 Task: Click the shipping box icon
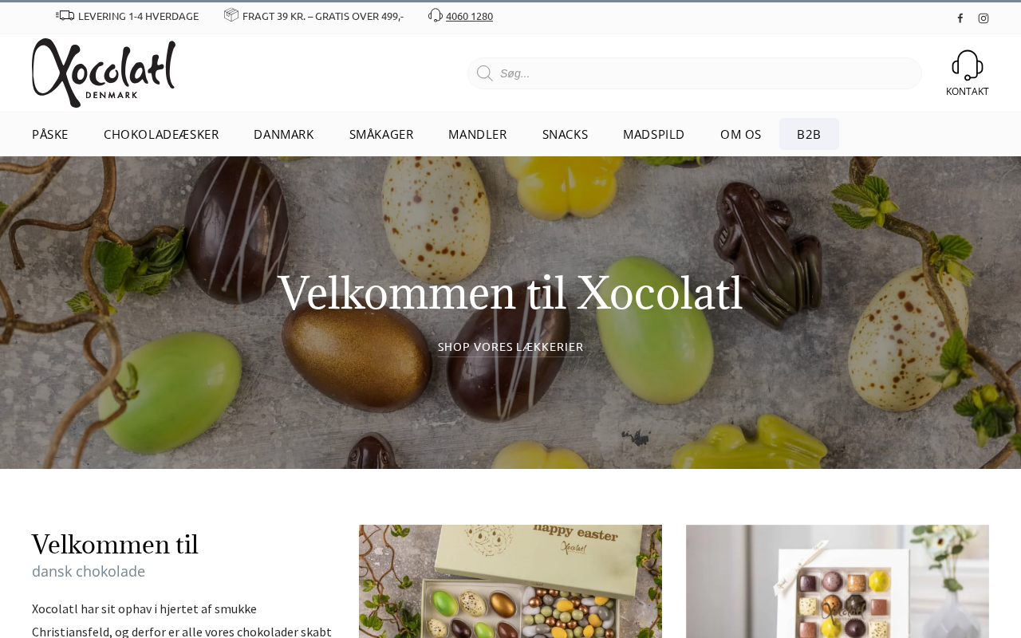(231, 14)
